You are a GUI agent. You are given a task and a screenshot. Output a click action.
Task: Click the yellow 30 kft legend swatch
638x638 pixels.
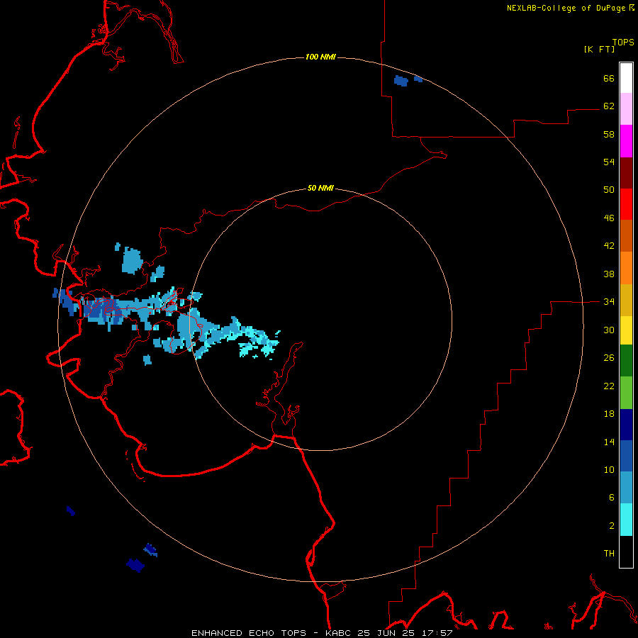click(626, 330)
